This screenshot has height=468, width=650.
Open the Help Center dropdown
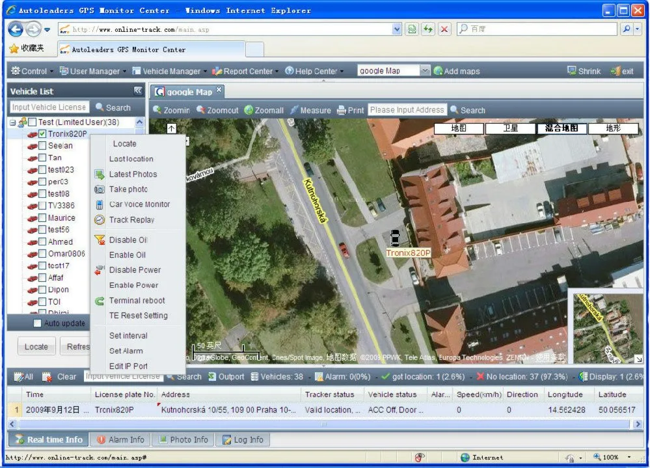click(314, 71)
